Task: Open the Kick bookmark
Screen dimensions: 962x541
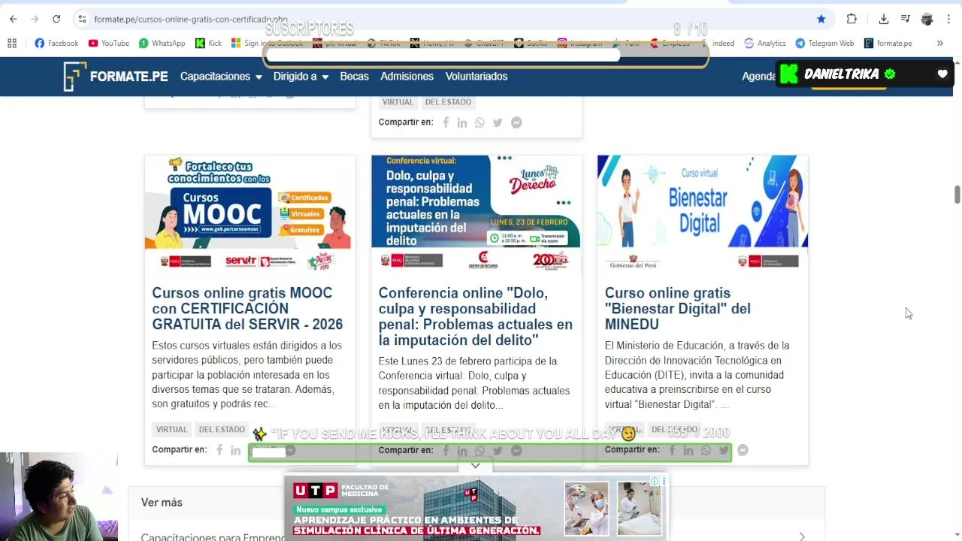Action: [x=208, y=43]
